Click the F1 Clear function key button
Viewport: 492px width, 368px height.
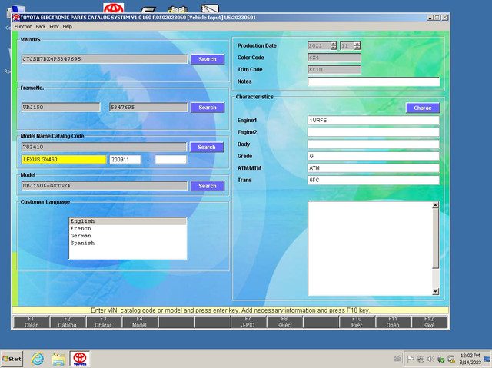coord(31,322)
